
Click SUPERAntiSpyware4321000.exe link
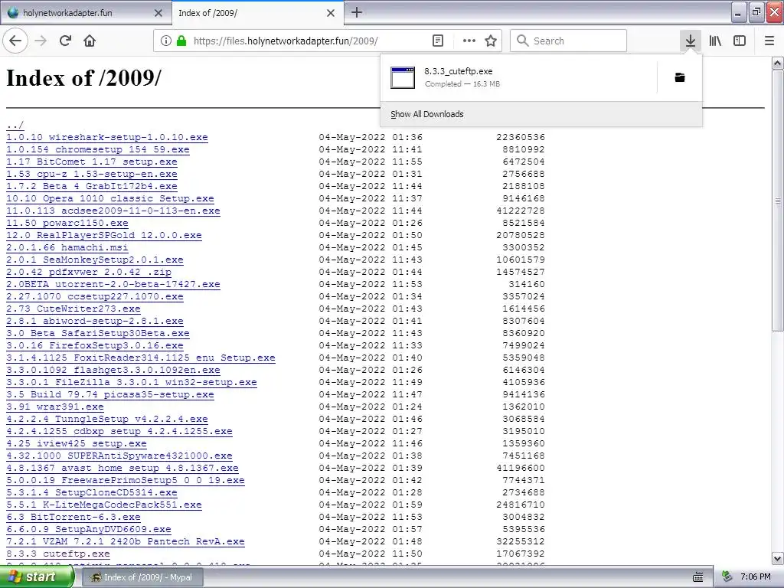[x=119, y=456]
